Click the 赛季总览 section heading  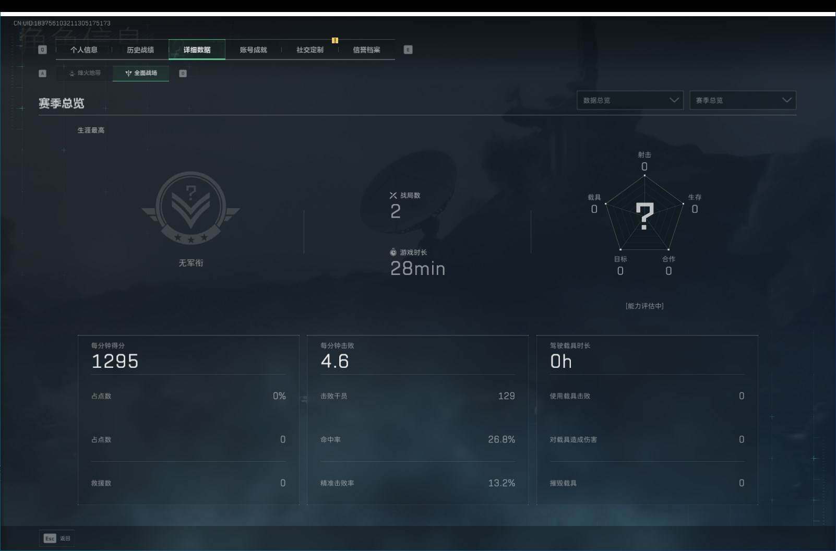click(62, 103)
